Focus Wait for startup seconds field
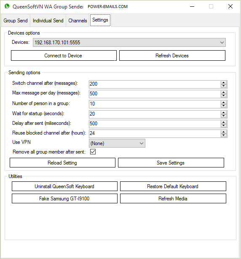The image size is (241, 259). pyautogui.click(x=155, y=114)
